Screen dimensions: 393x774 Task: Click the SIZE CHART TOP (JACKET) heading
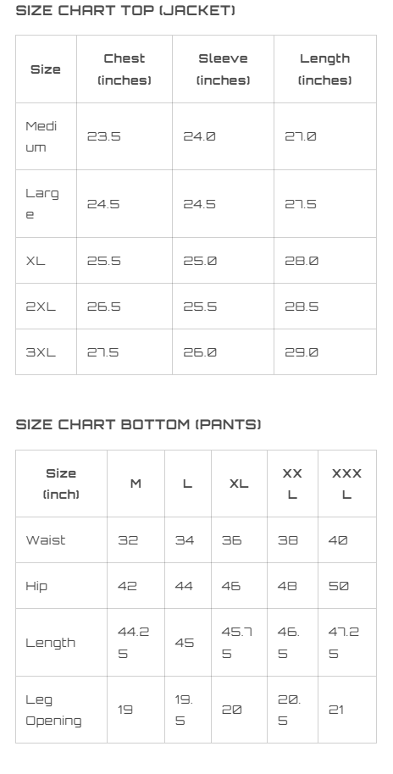click(125, 10)
